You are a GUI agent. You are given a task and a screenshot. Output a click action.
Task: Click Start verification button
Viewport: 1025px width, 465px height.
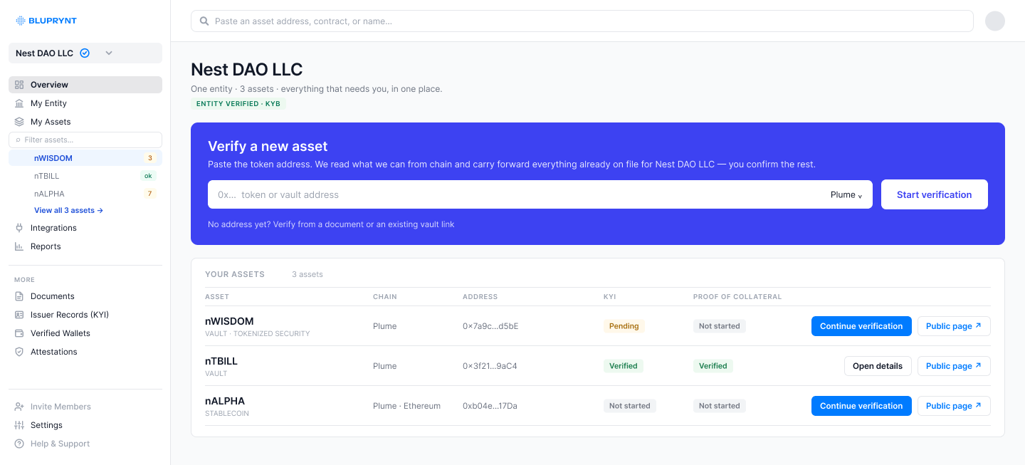pos(934,194)
